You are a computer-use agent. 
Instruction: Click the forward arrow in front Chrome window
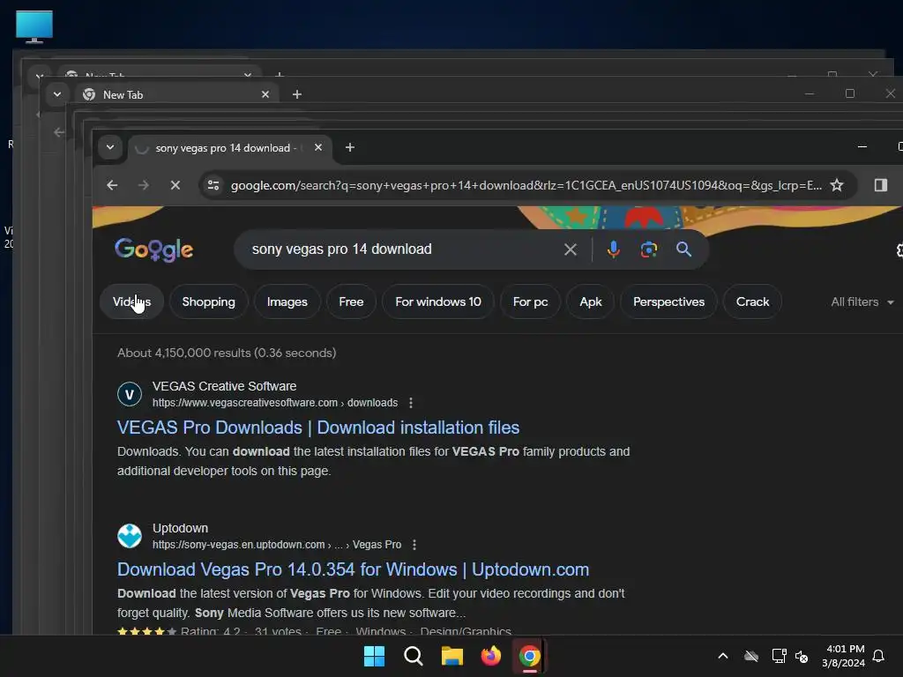144,185
